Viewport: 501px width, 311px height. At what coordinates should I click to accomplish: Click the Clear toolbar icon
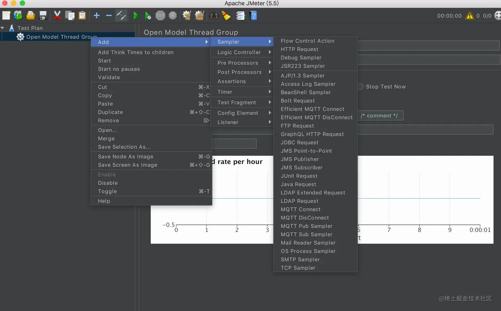(187, 15)
